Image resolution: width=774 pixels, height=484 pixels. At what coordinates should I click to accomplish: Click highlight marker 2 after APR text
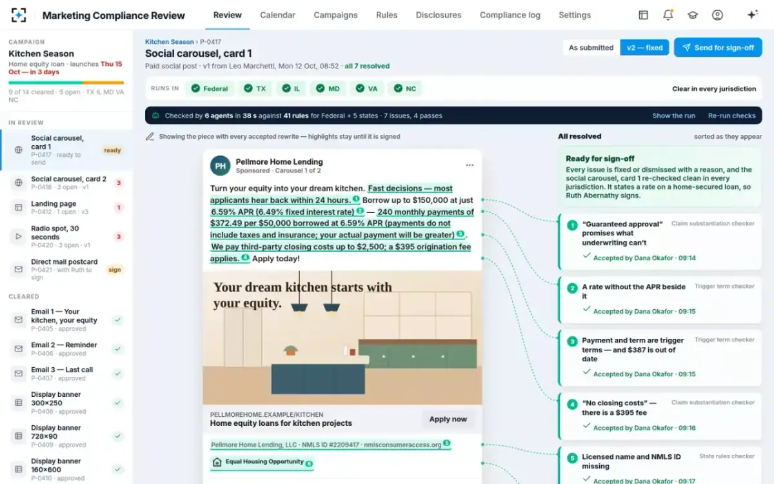(x=360, y=212)
